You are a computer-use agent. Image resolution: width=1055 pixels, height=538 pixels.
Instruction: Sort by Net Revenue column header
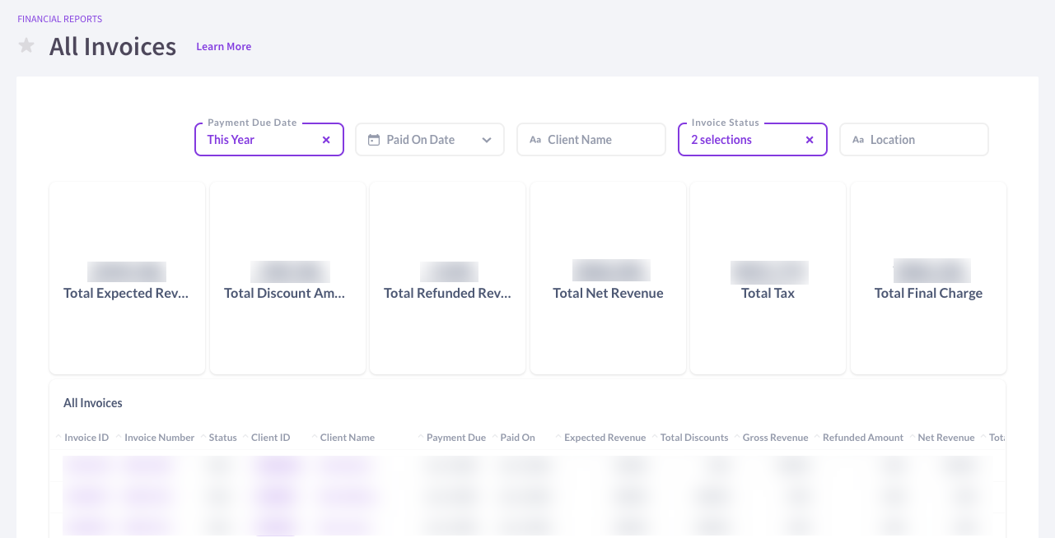click(x=946, y=438)
